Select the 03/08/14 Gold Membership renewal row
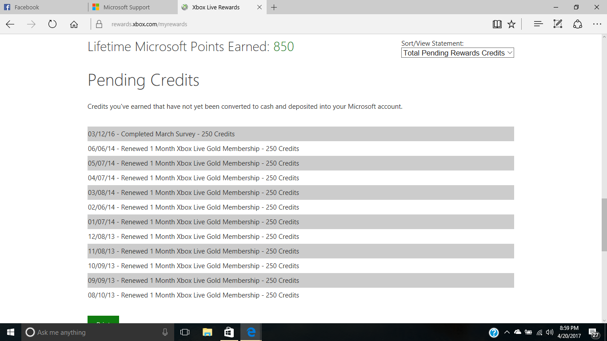The image size is (607, 341). [301, 193]
